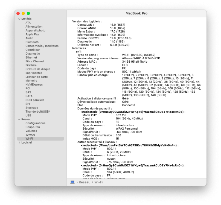Click the Données du réseau actif heading

click(x=95, y=109)
